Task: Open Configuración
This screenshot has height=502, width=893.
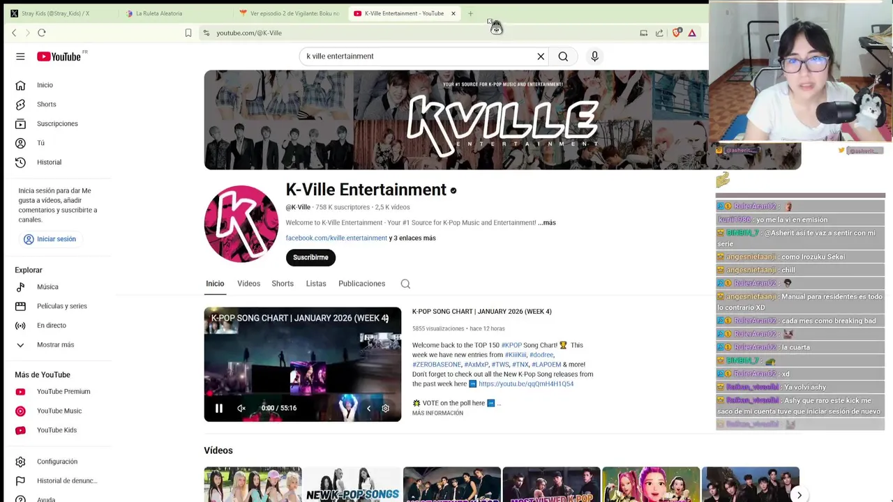Action: point(59,462)
